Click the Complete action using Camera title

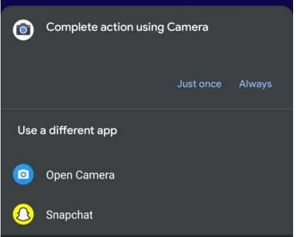pyautogui.click(x=127, y=27)
